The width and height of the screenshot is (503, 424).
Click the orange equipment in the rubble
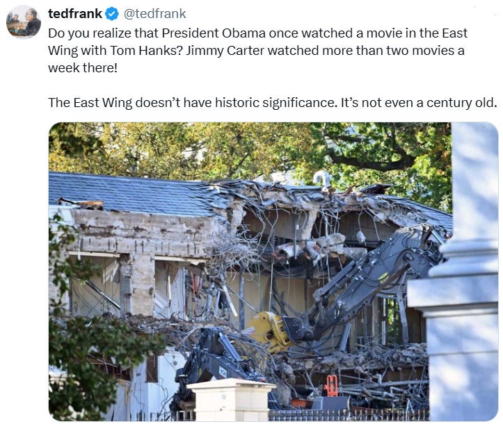click(x=331, y=386)
